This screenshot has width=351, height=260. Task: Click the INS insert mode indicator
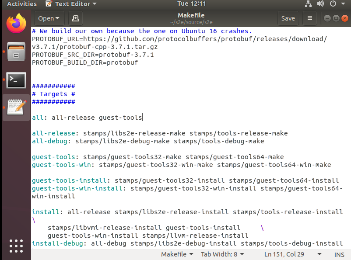[x=339, y=255]
